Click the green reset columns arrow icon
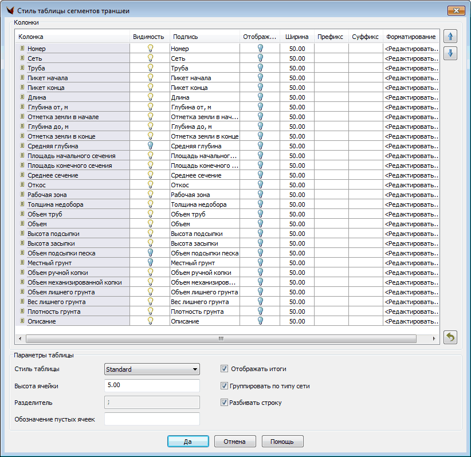The image size is (471, 457). click(x=450, y=337)
